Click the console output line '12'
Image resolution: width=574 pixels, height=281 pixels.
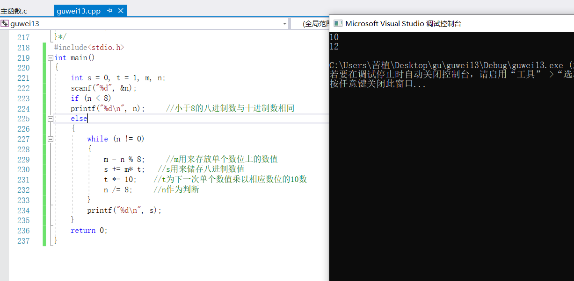pyautogui.click(x=334, y=47)
